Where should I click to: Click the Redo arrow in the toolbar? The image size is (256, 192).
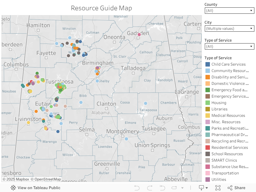[x=149, y=188]
